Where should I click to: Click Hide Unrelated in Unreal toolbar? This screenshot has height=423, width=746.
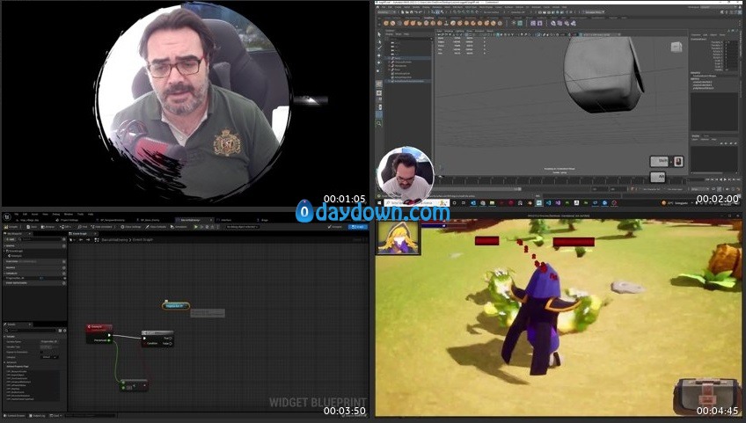pyautogui.click(x=101, y=227)
